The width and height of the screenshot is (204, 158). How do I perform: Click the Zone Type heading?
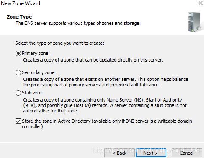click(19, 17)
